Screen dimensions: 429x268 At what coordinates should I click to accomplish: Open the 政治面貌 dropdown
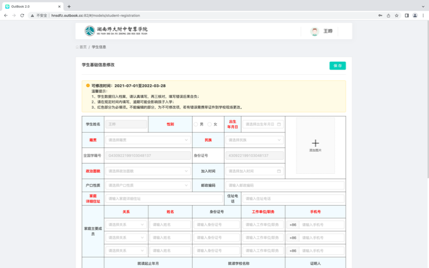148,171
